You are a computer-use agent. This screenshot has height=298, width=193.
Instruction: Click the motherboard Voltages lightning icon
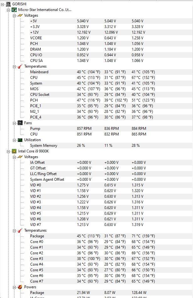[x=20, y=15]
